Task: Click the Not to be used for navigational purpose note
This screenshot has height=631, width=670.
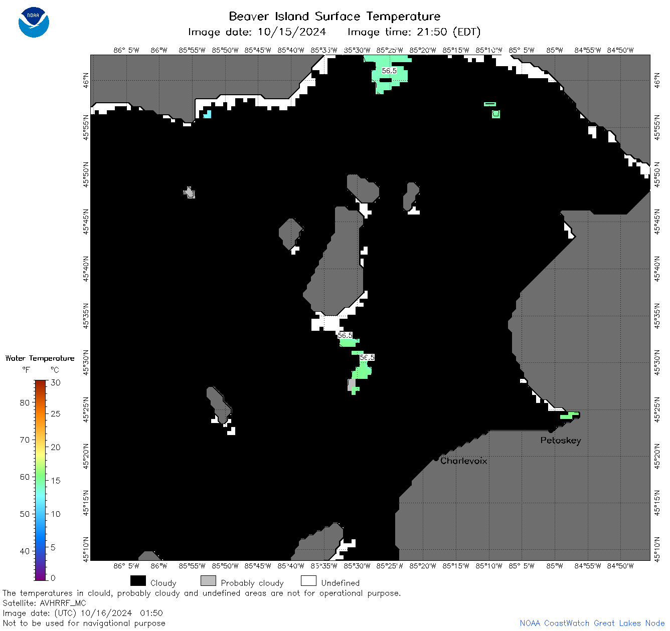Action: tap(84, 623)
